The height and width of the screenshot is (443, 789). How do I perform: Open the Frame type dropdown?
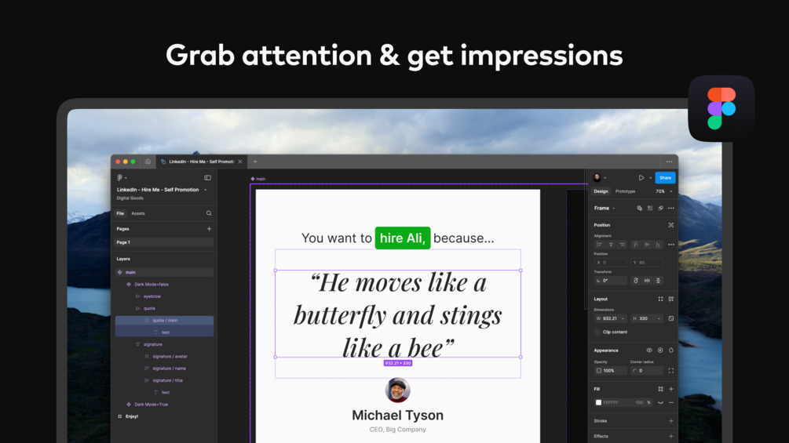coord(605,209)
